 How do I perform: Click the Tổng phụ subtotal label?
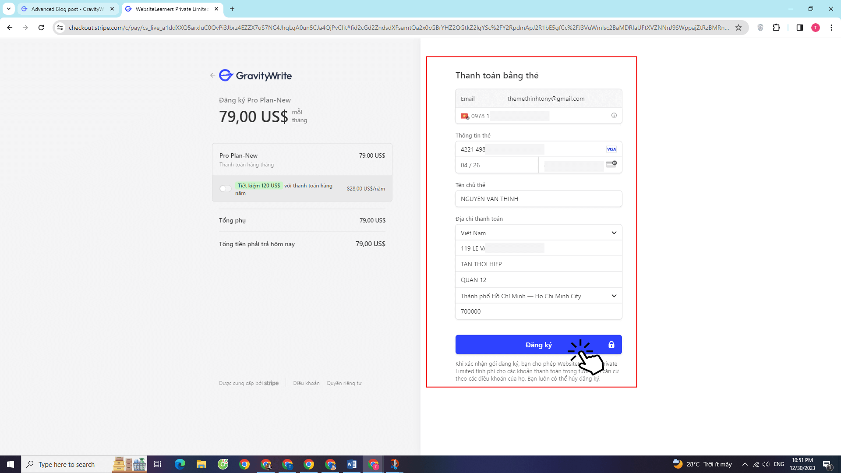(232, 220)
